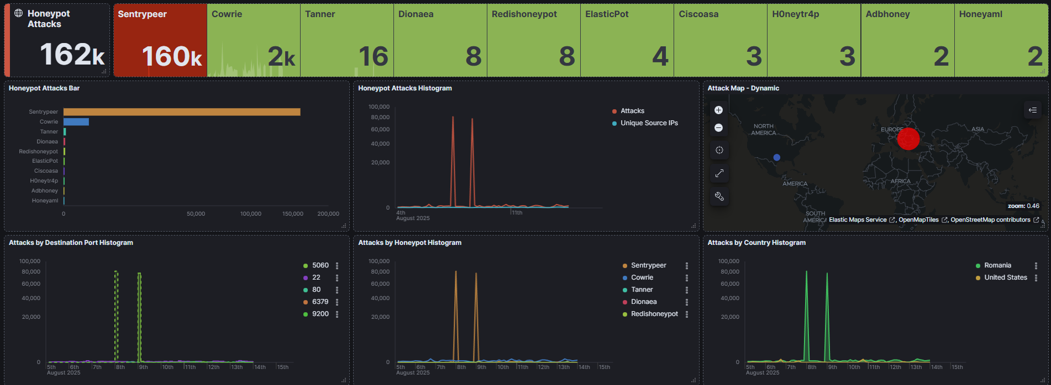Click the Attacks by Destination Port Histogram title

[71, 243]
